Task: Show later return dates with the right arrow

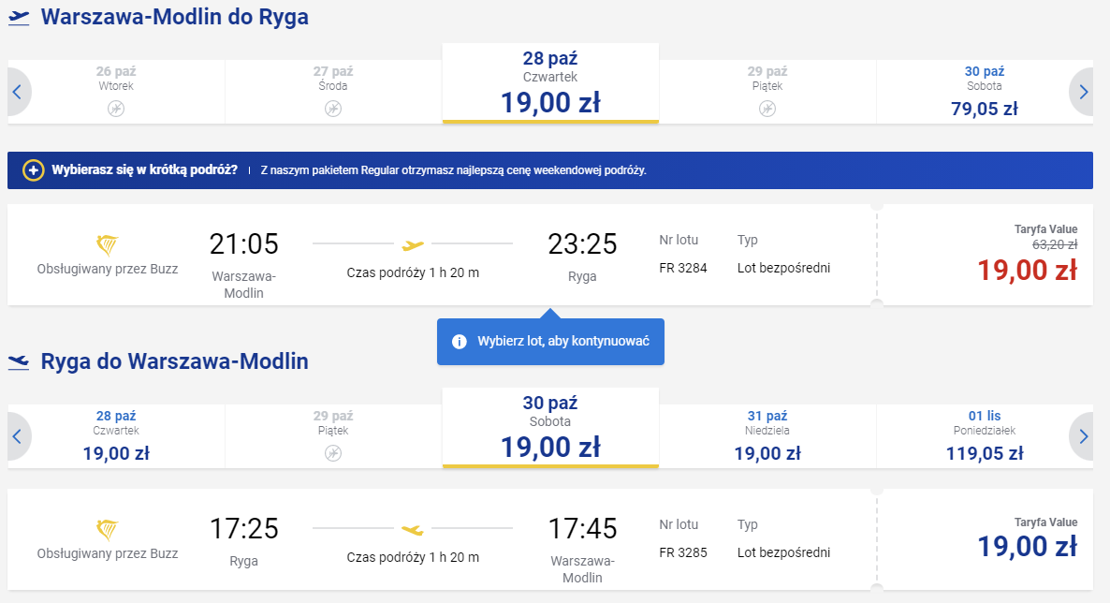Action: pyautogui.click(x=1083, y=436)
